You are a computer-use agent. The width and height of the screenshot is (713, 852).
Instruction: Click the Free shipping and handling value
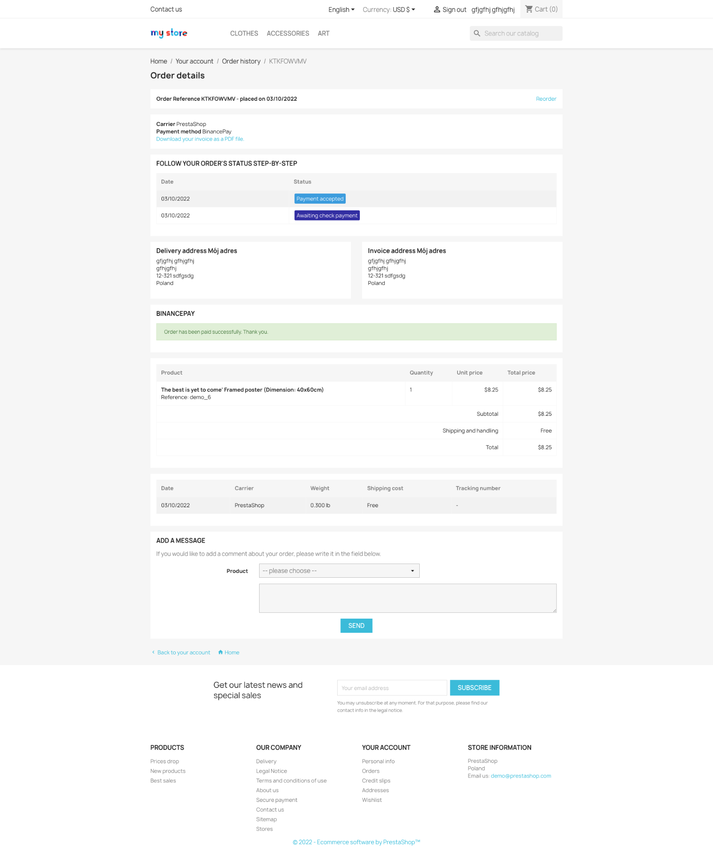point(546,431)
